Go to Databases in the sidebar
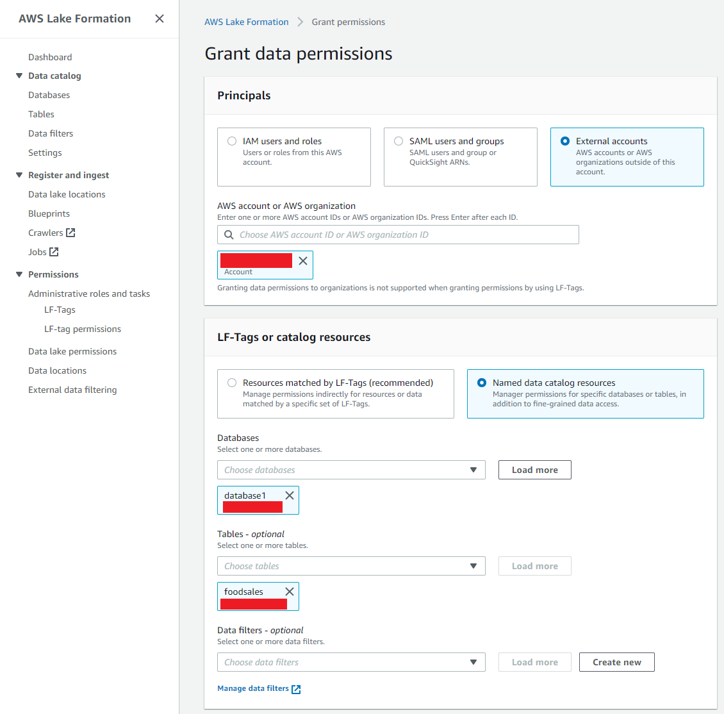Screen dimensions: 724x714 coord(49,95)
